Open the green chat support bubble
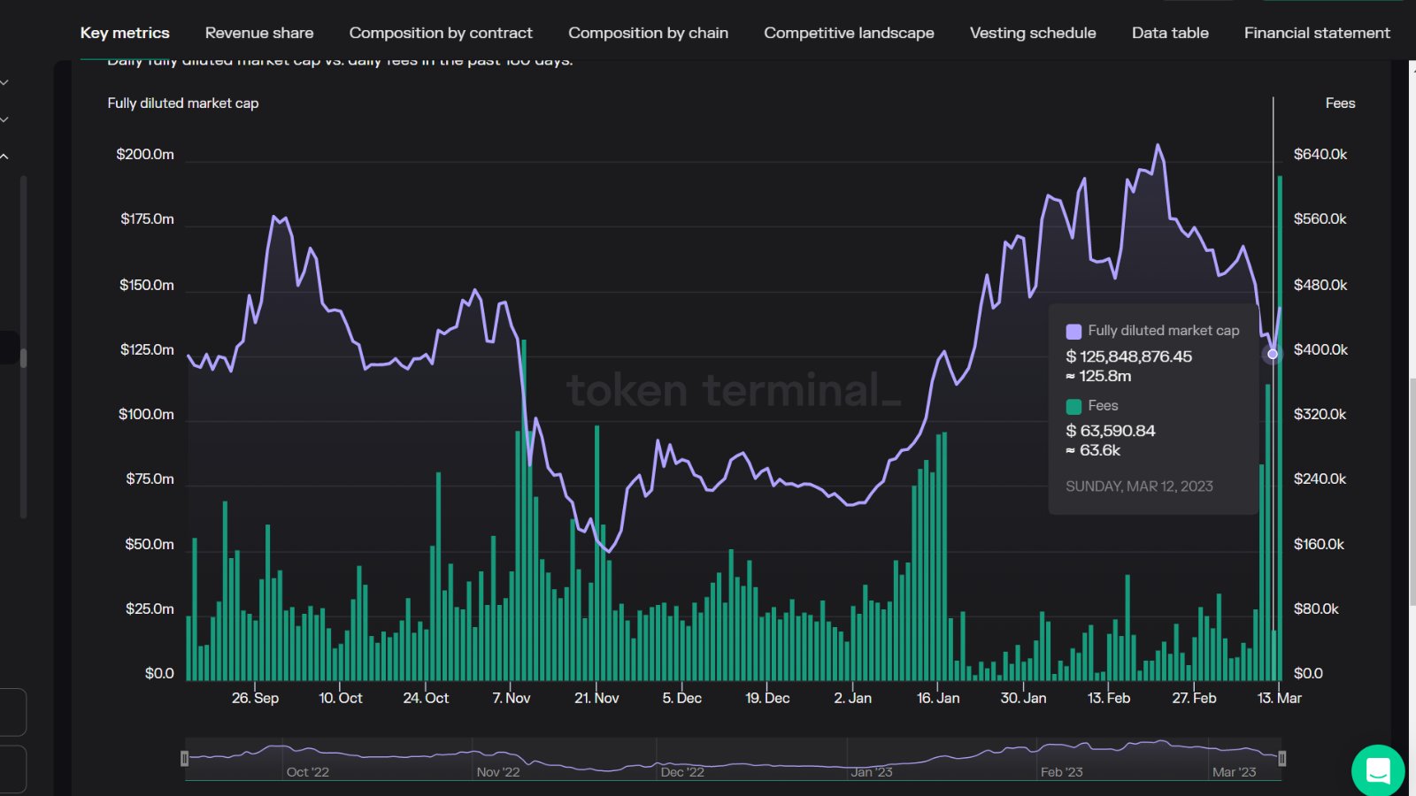The height and width of the screenshot is (796, 1416). (1378, 770)
